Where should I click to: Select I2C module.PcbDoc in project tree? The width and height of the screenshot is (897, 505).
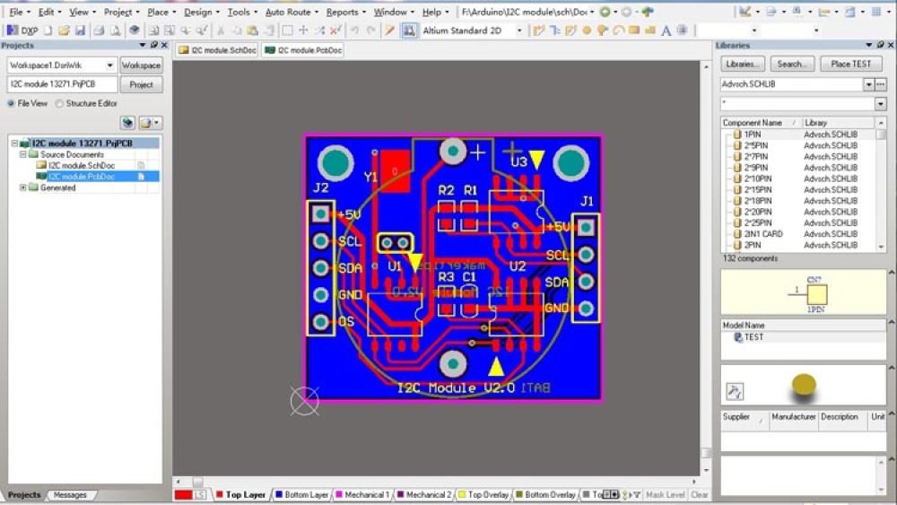pos(82,177)
